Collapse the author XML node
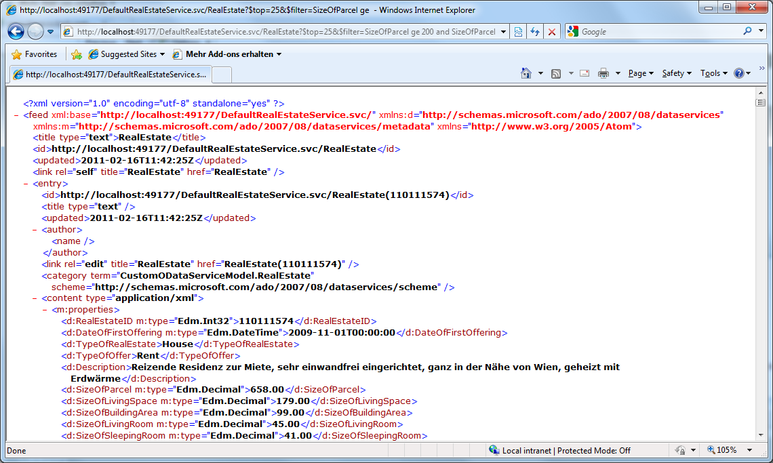Image resolution: width=773 pixels, height=463 pixels. tap(35, 230)
